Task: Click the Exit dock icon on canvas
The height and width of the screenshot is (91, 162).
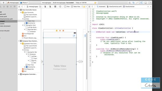Action: (x=63, y=31)
